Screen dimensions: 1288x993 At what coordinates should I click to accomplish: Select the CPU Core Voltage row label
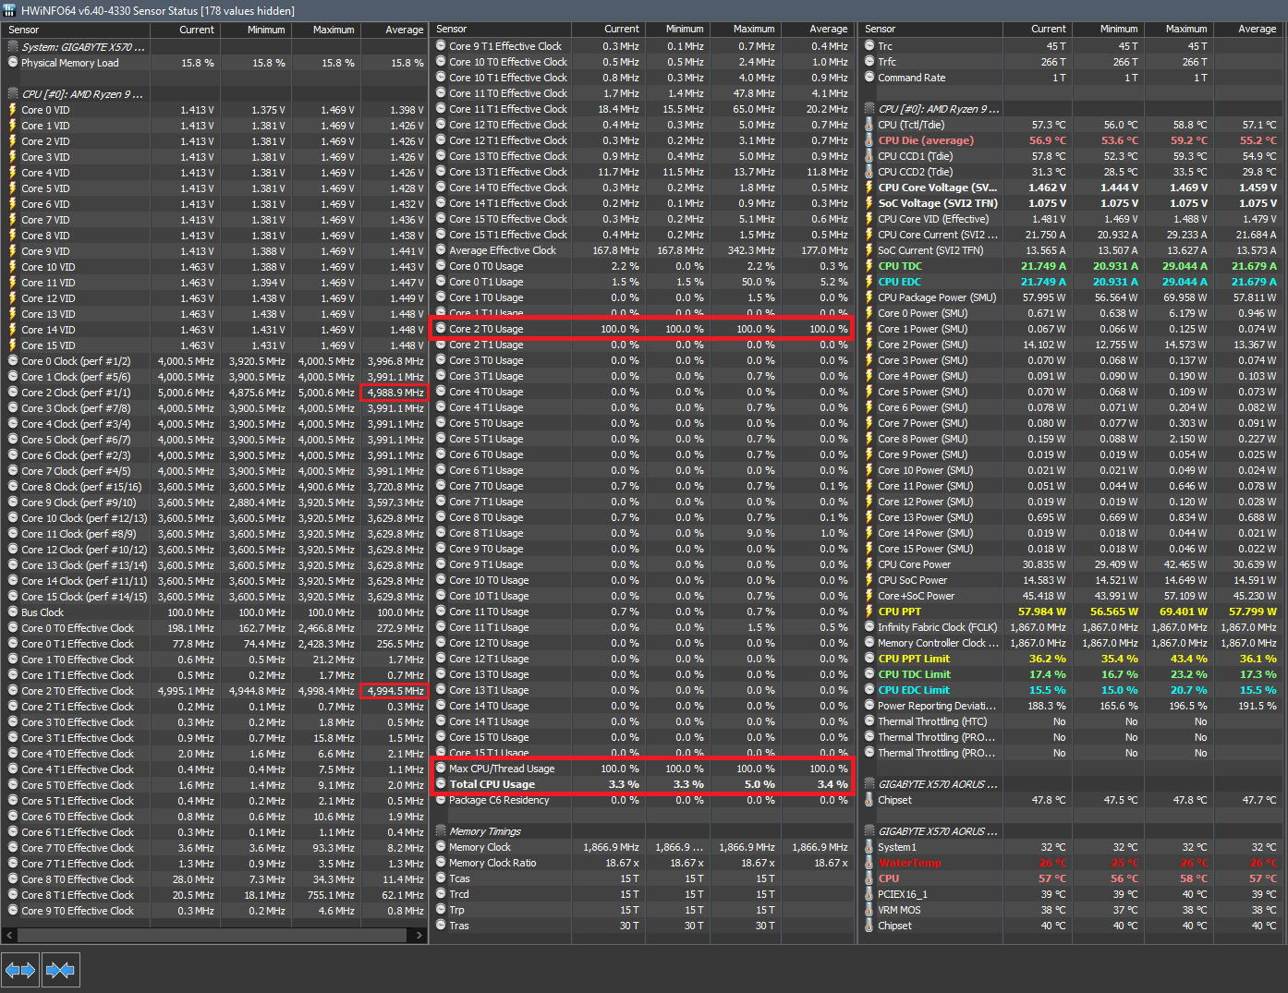click(937, 188)
